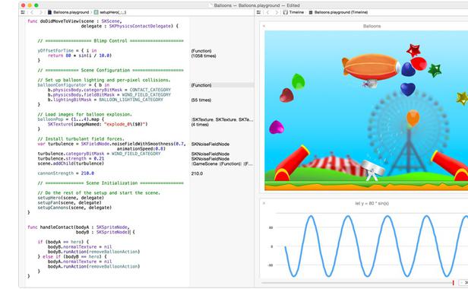
Task: Click the 'turbulence.strength = 0.21' code line
Action: pyautogui.click(x=71, y=159)
